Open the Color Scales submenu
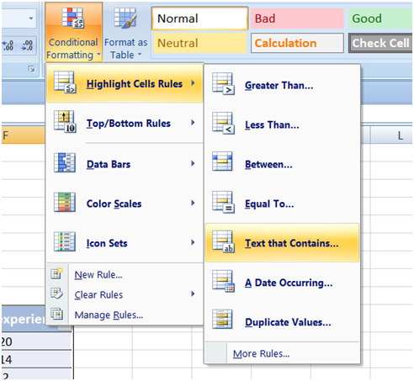 pyautogui.click(x=125, y=204)
